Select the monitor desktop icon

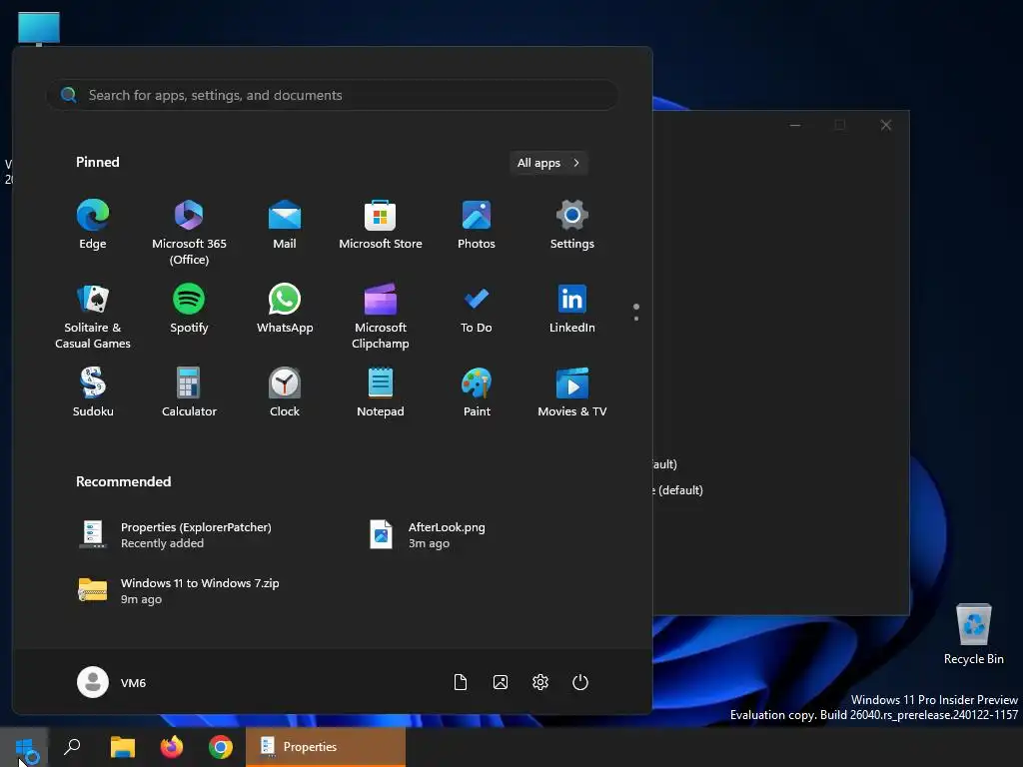(39, 29)
